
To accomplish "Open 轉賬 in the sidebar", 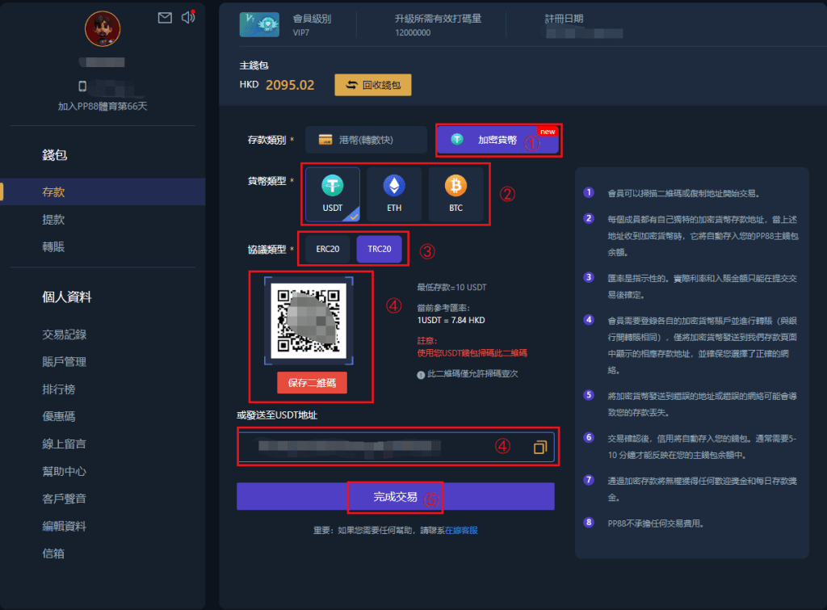I will [x=53, y=247].
